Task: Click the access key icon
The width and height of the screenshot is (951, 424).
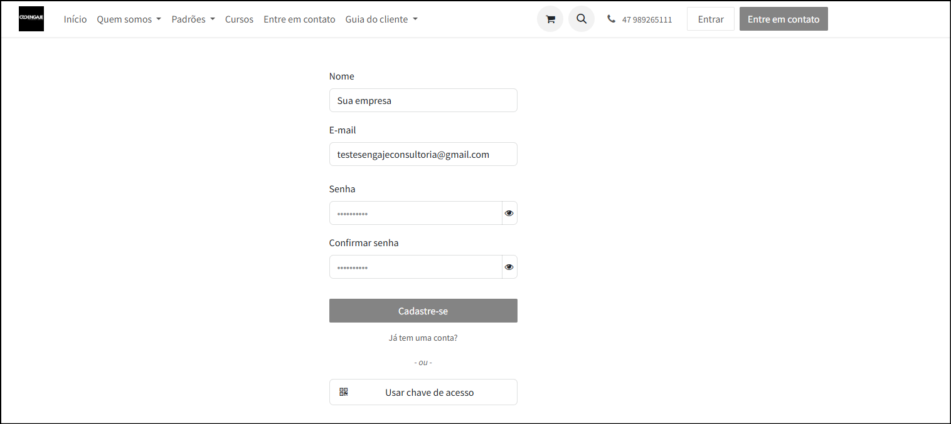Action: pyautogui.click(x=344, y=392)
